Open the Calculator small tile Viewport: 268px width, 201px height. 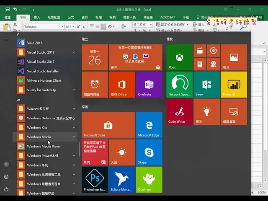[200, 64]
